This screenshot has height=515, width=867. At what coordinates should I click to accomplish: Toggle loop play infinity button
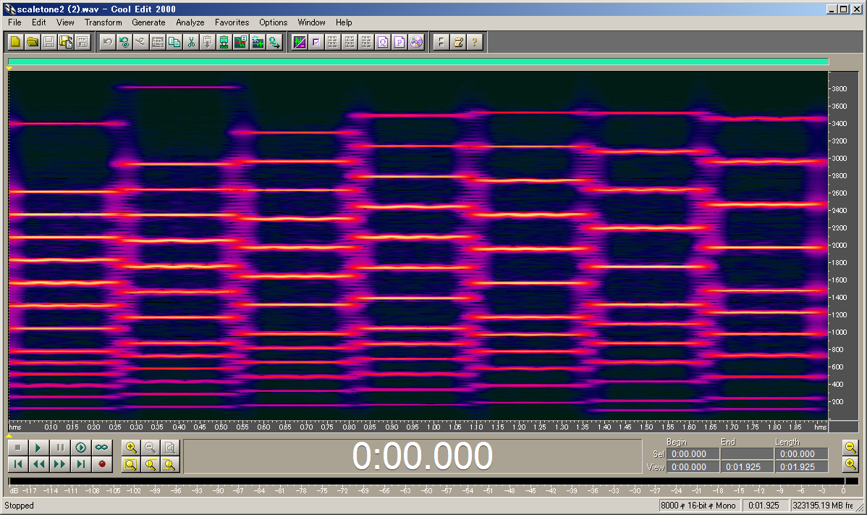[102, 448]
